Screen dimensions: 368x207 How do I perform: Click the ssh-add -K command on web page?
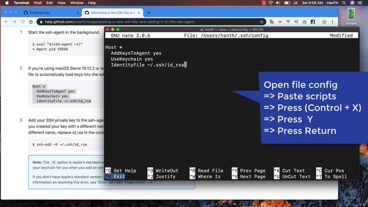60,144
